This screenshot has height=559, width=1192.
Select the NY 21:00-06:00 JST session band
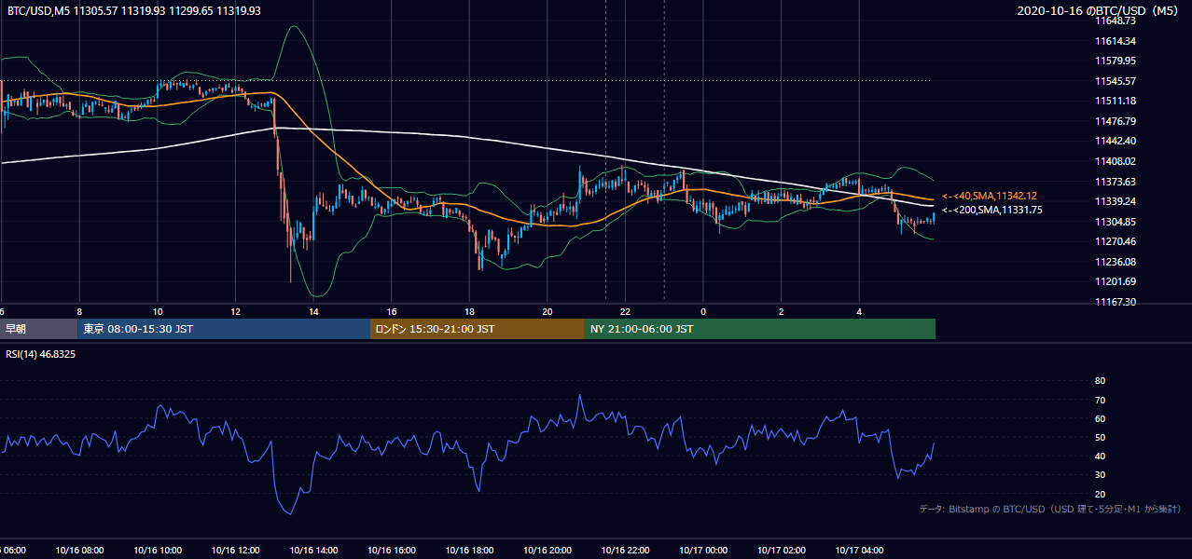(760, 329)
